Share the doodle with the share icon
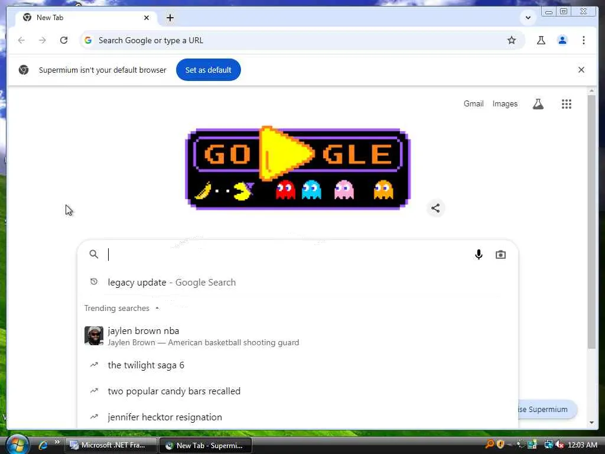The image size is (605, 454). pyautogui.click(x=435, y=208)
